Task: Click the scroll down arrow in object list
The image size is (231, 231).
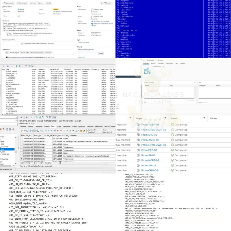Action: click(16, 163)
